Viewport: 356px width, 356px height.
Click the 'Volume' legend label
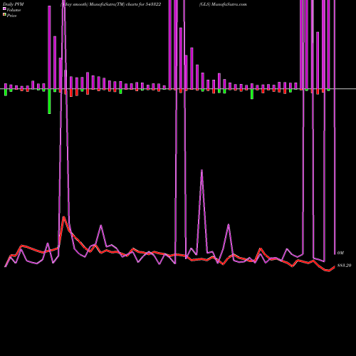click(14, 10)
